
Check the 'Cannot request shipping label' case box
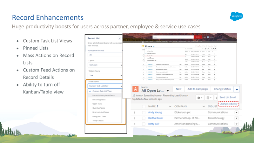click(x=147, y=72)
